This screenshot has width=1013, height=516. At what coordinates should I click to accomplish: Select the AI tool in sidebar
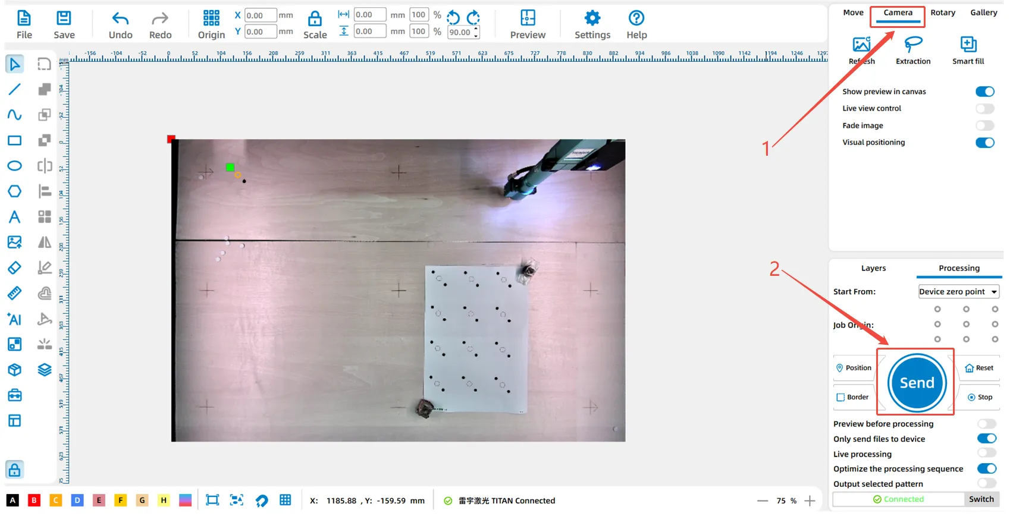tap(14, 319)
